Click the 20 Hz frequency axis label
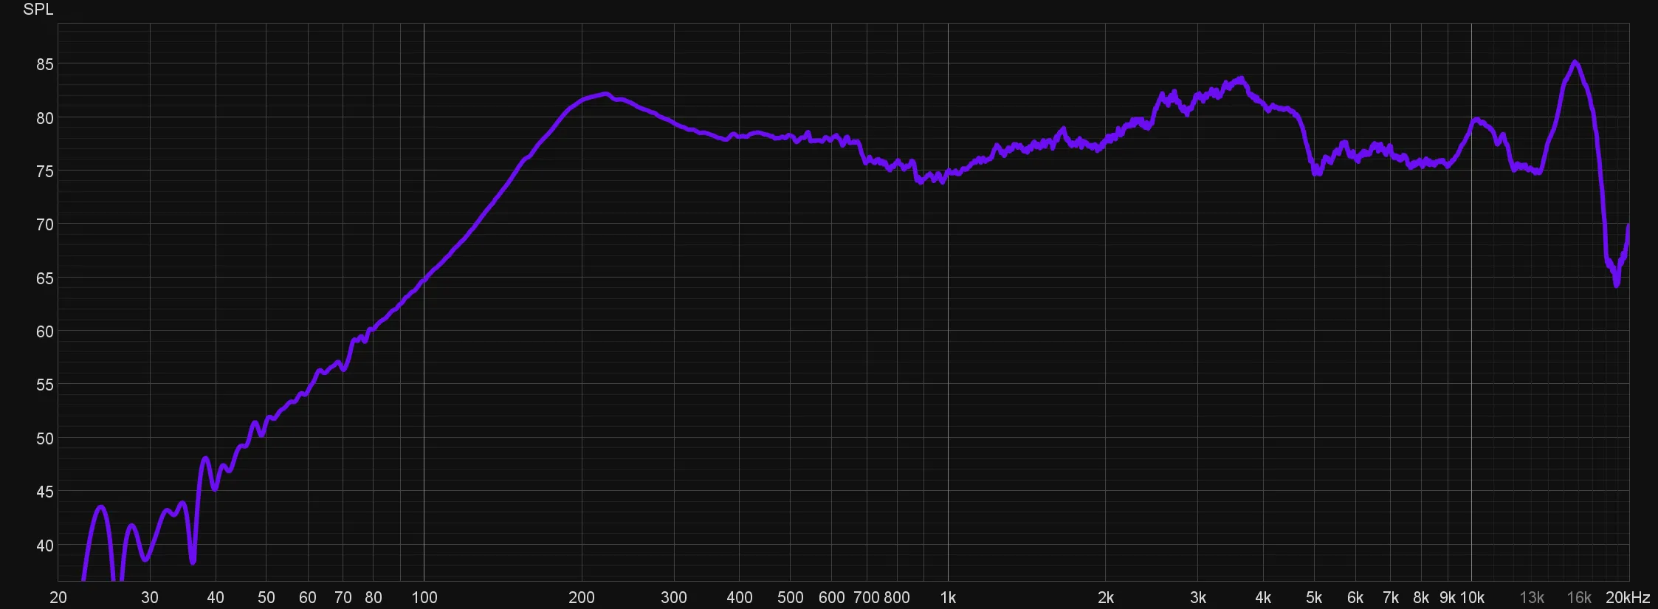Screen dimensions: 1658x609 click(58, 598)
